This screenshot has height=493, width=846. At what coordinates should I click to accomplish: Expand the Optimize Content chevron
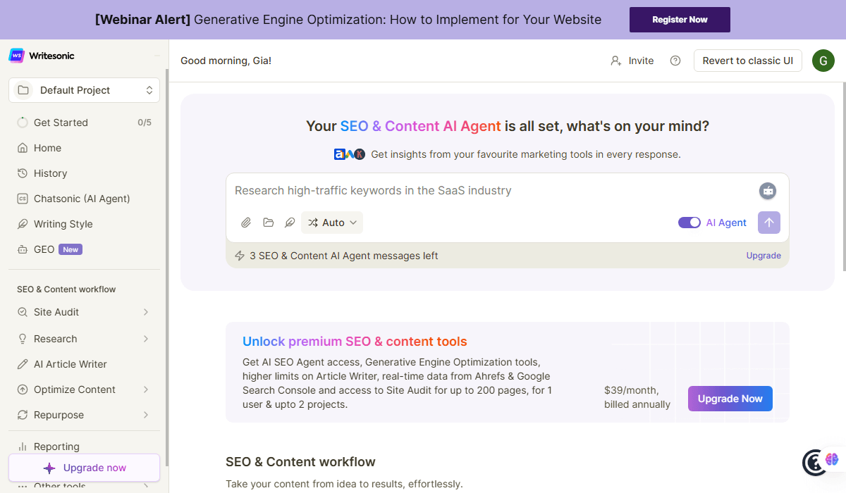coord(146,389)
